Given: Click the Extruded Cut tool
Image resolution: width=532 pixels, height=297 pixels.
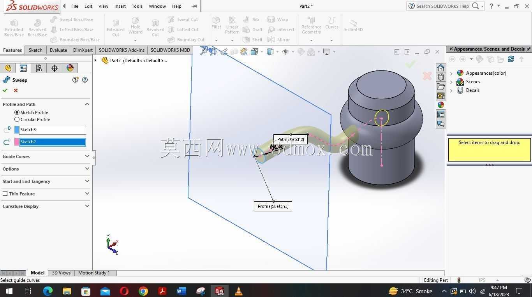Looking at the screenshot, I should tap(116, 27).
